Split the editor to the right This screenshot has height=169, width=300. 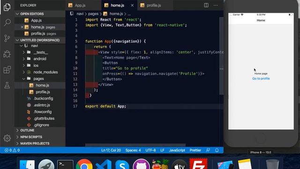206,5
